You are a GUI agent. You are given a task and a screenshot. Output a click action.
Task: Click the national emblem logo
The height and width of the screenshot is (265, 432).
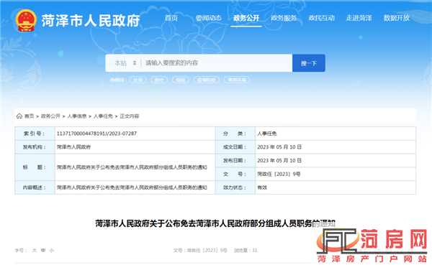tap(26, 20)
